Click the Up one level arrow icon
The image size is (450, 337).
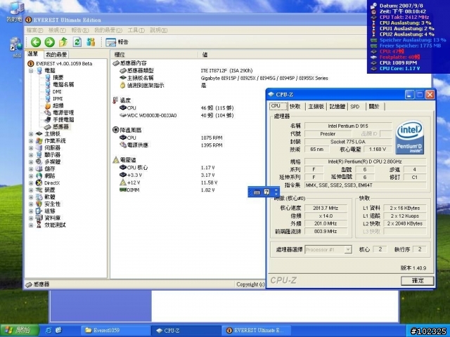point(63,42)
